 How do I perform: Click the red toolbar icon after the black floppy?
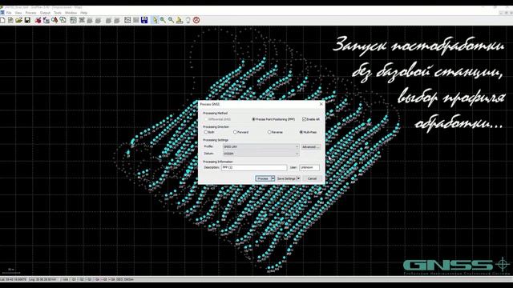click(38, 20)
